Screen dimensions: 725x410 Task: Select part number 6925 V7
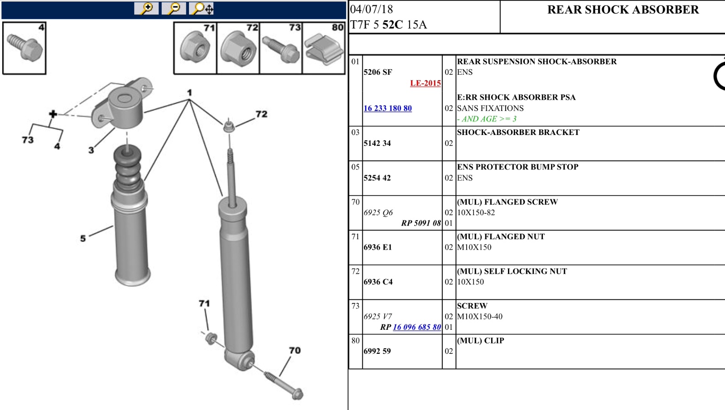(378, 317)
